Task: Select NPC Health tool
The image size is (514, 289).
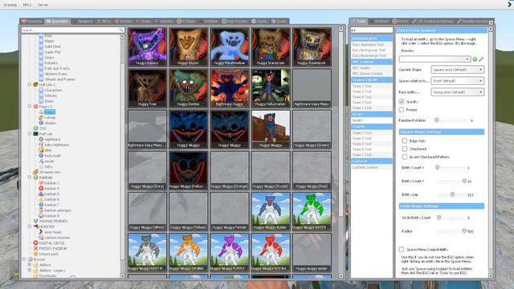Action: (x=371, y=68)
